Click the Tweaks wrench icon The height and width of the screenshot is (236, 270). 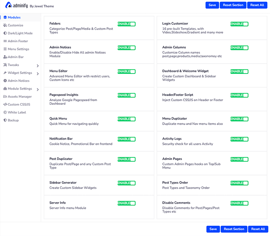pyautogui.click(x=5, y=65)
